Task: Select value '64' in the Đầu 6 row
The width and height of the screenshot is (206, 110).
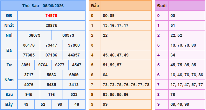Action: 105,75
